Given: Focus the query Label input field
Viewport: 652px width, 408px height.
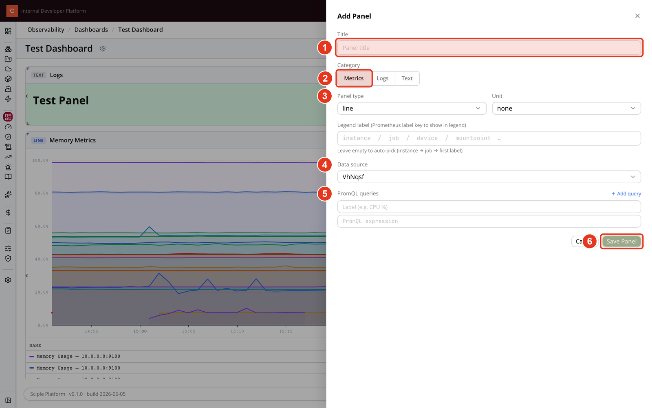Looking at the screenshot, I should pos(489,207).
